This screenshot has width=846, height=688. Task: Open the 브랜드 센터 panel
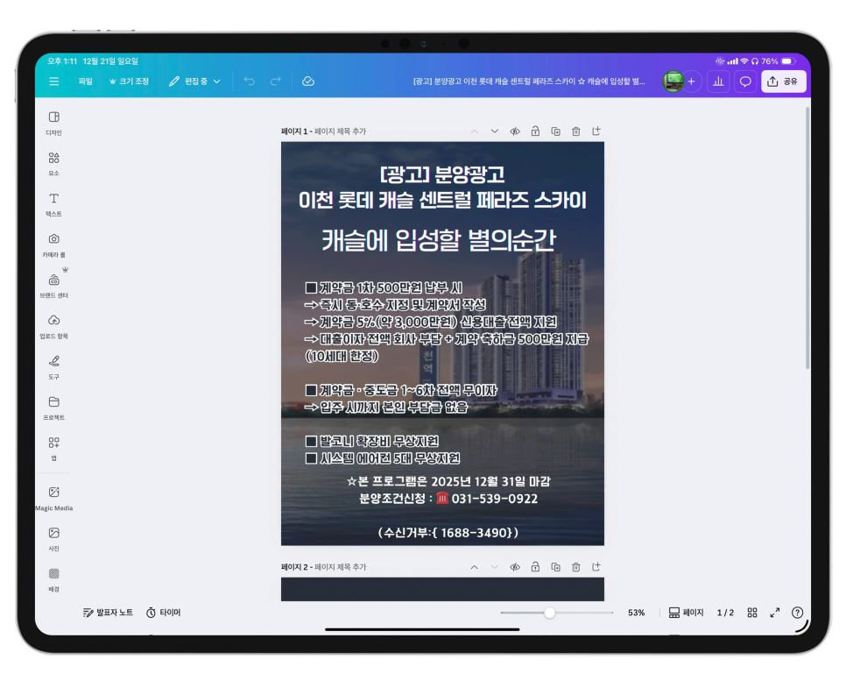(54, 286)
